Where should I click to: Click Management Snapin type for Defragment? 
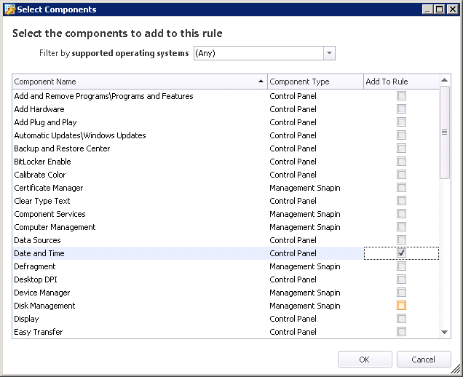[x=305, y=266]
